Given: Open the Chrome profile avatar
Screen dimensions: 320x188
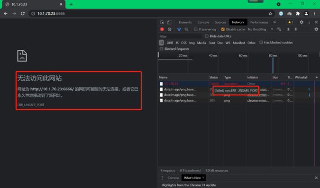Looking at the screenshot, I should click(x=306, y=13).
